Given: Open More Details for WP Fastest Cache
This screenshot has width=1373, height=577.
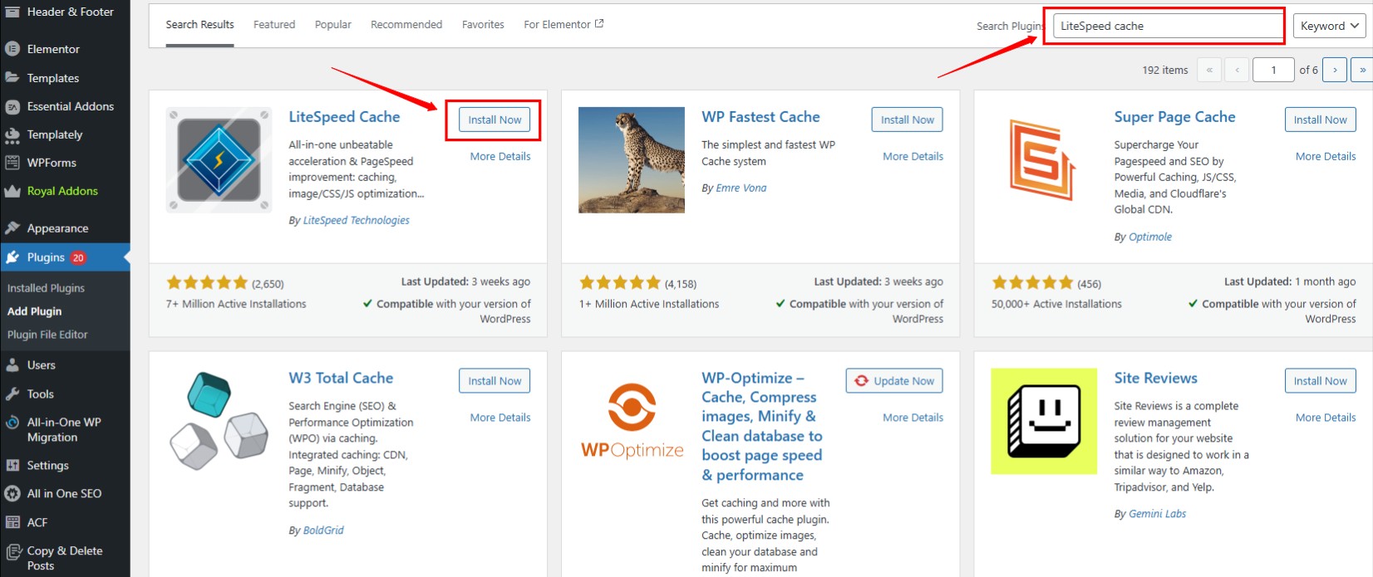Looking at the screenshot, I should click(913, 156).
